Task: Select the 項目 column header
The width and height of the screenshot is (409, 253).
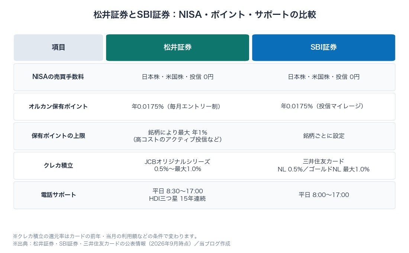Action: click(58, 47)
